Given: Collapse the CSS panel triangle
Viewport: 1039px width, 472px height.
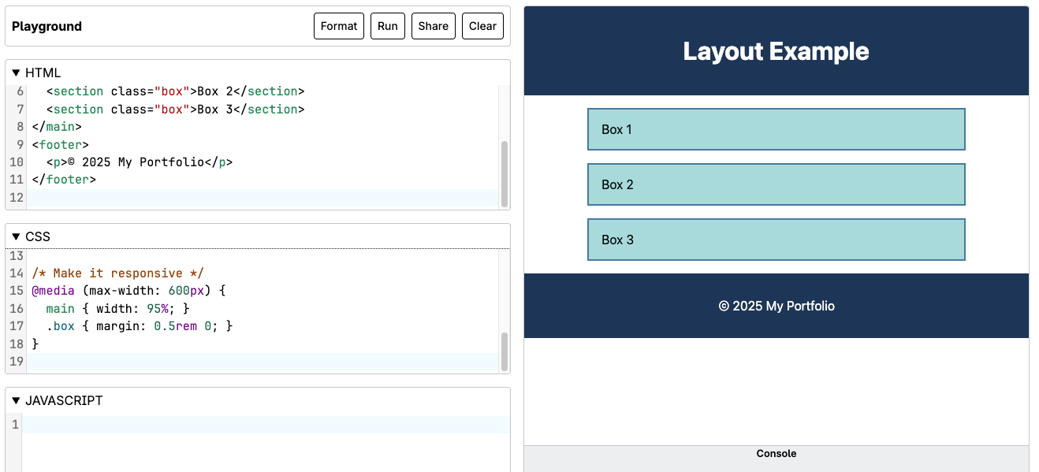Looking at the screenshot, I should pyautogui.click(x=16, y=236).
